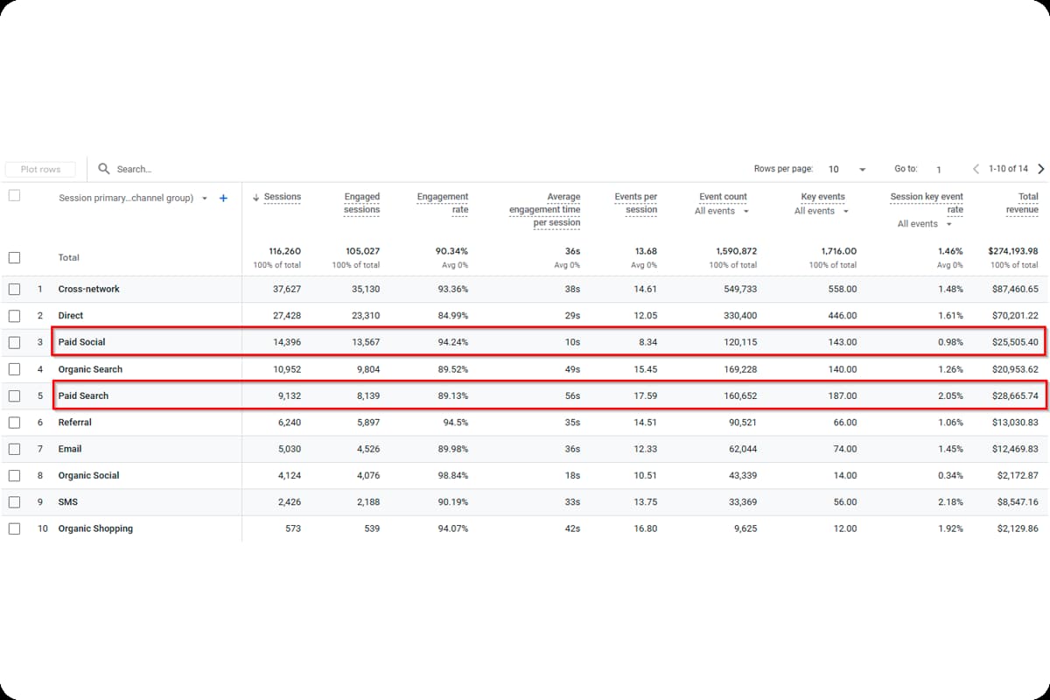Open the Rows per page dropdown
This screenshot has height=700, width=1050.
tap(847, 169)
